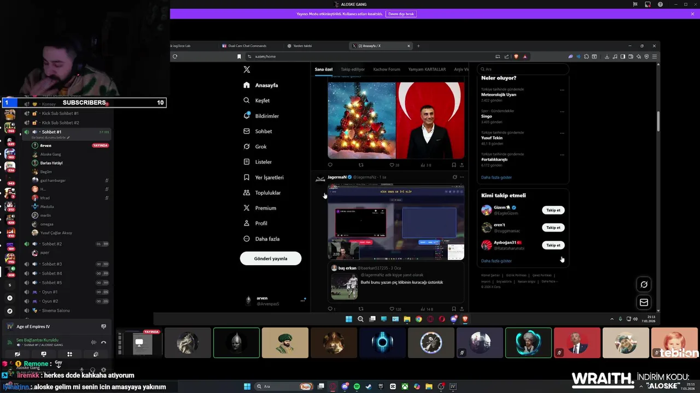This screenshot has height=393, width=700.
Task: Switch to Sana özel timeline tab
Action: 324,69
